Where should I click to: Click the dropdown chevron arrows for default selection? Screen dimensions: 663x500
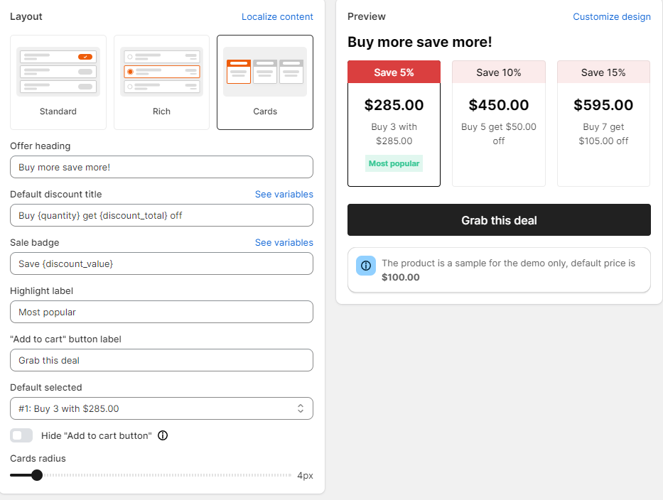(x=300, y=408)
